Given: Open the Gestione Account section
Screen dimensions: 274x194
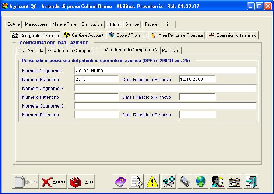Looking at the screenshot, I should (84, 35).
